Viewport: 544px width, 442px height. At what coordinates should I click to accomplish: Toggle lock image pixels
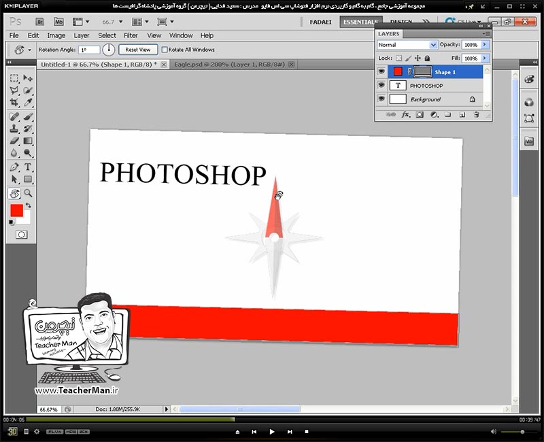click(409, 58)
